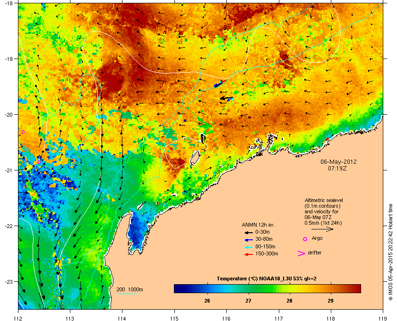Click the '200 1000m' depth contour label
Viewport: 397px width, 321px height.
click(129, 290)
